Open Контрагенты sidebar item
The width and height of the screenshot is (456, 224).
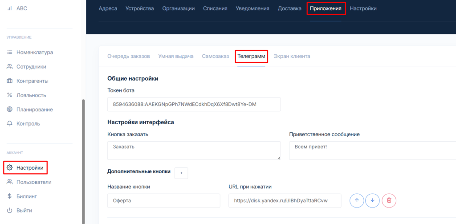[x=32, y=81]
